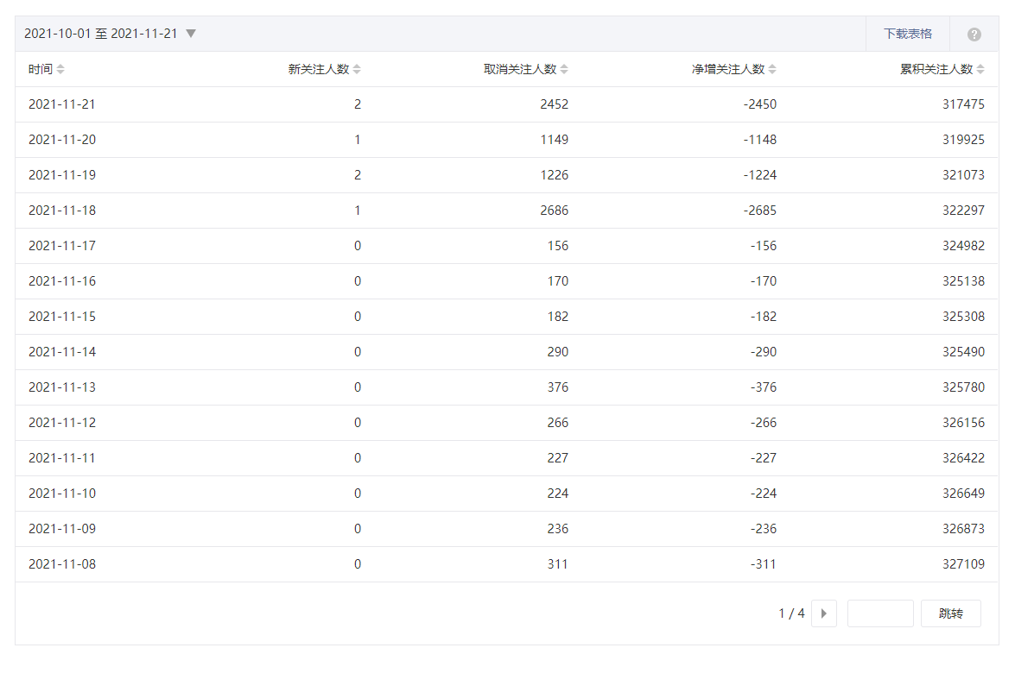This screenshot has height=673, width=1015.
Task: Select cumulative value 317475
Action: 963,104
